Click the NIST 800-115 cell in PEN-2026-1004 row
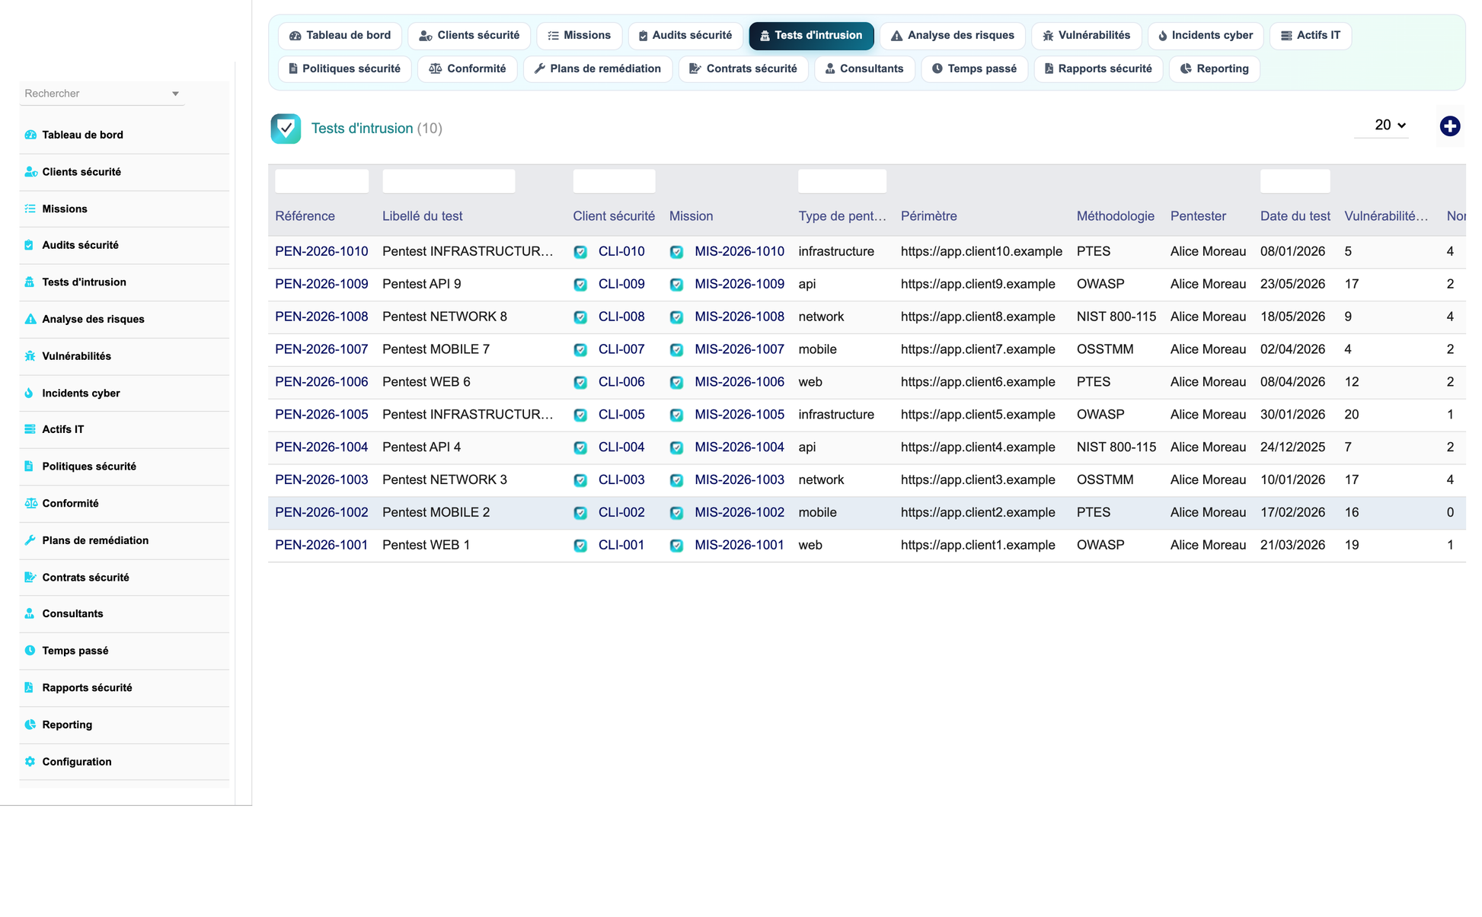 coord(1116,447)
